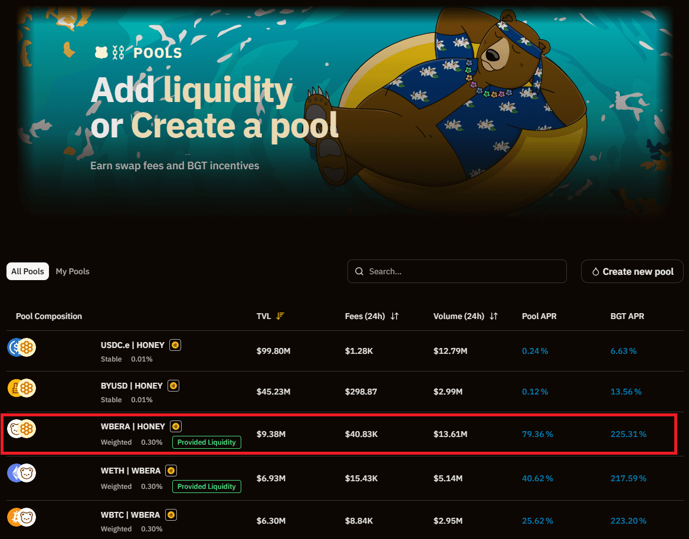Open the 225.31% BGT APR value
Screen dimensions: 689x539
click(x=628, y=434)
